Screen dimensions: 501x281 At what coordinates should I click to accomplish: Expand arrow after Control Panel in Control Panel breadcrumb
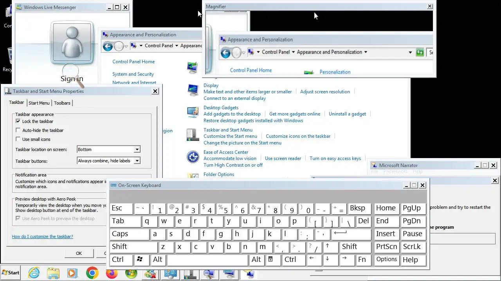tap(177, 46)
